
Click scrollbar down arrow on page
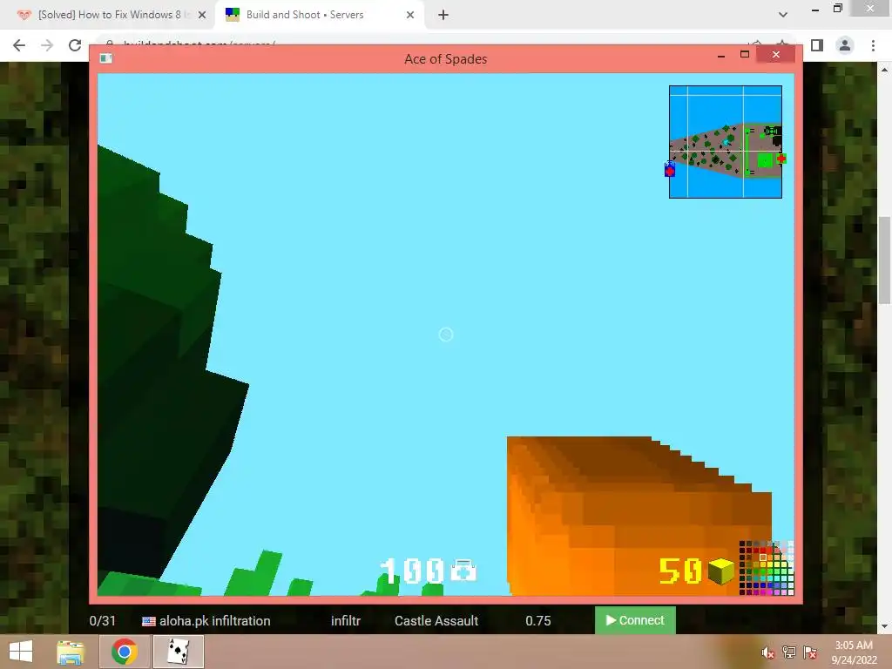(884, 626)
